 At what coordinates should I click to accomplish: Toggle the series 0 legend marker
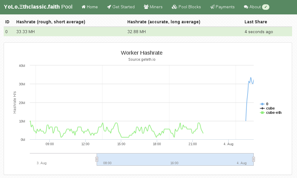point(262,104)
